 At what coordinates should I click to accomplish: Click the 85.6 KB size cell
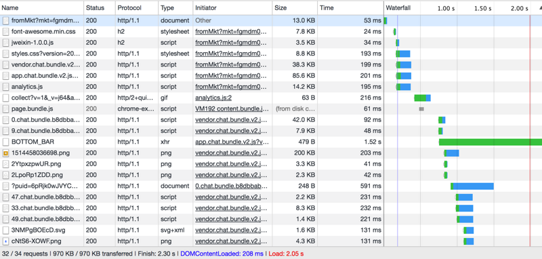(x=303, y=75)
